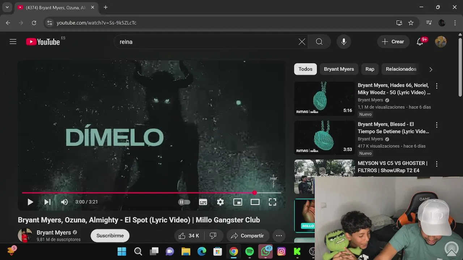Open player settings gear
Viewport: 463px width, 260px height.
pyautogui.click(x=220, y=202)
